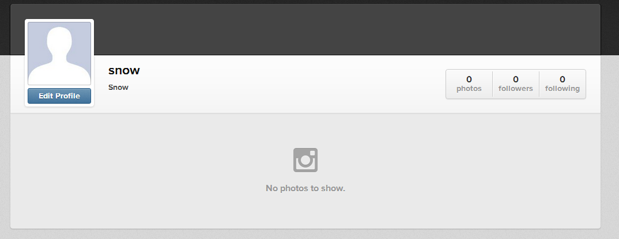Select the "followers" label text
This screenshot has height=239, width=619.
coord(516,89)
